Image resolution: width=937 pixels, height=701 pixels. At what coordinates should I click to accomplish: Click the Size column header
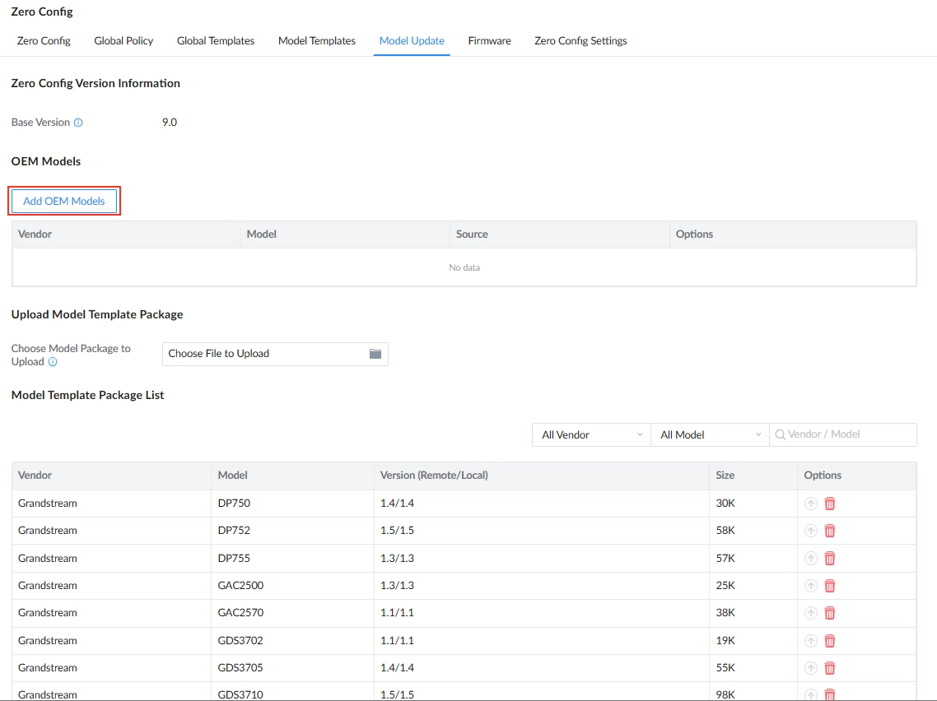pos(753,476)
